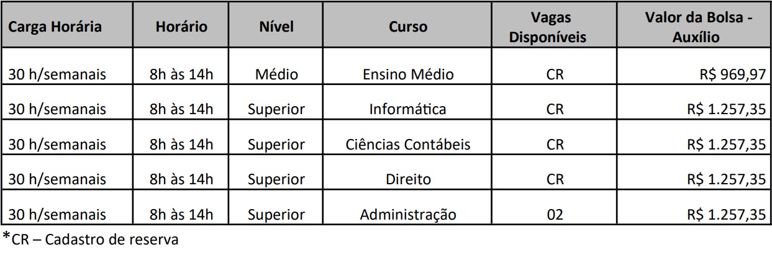Image resolution: width=772 pixels, height=255 pixels.
Task: Select the Informática course cell
Action: pyautogui.click(x=408, y=109)
